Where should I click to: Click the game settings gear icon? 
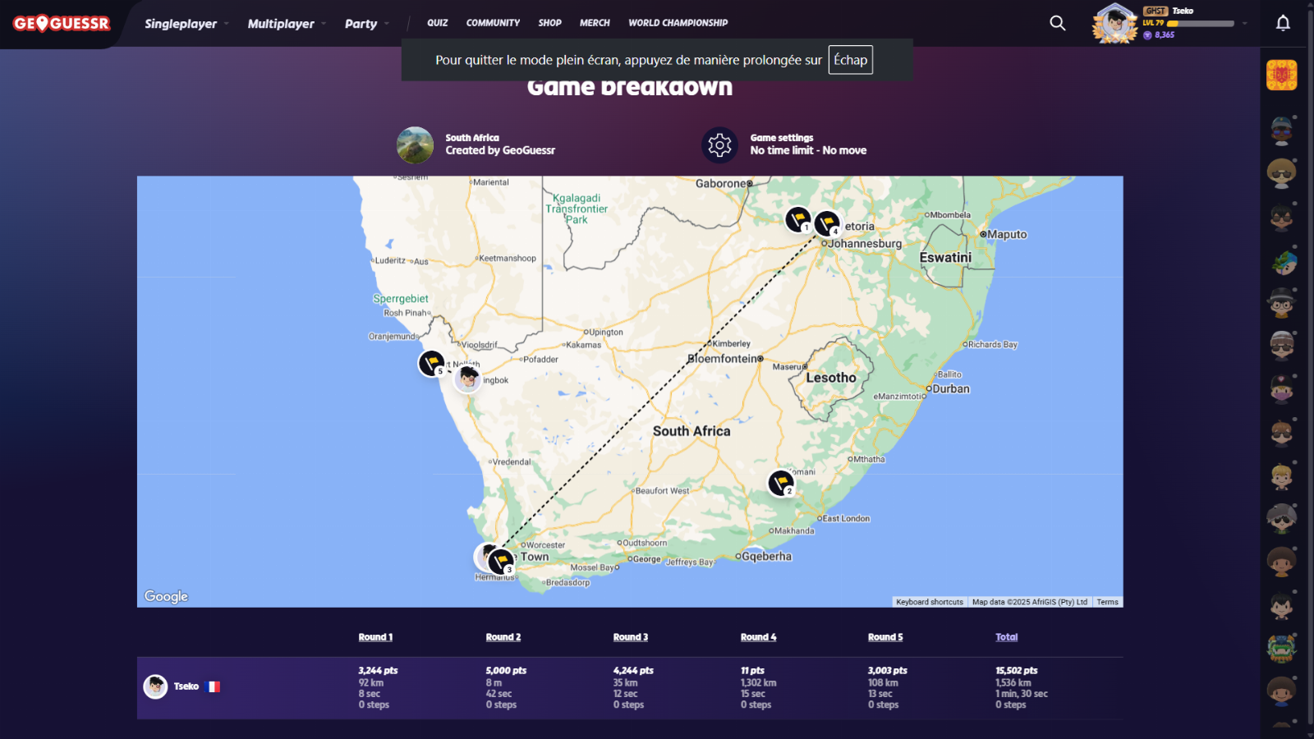tap(719, 145)
